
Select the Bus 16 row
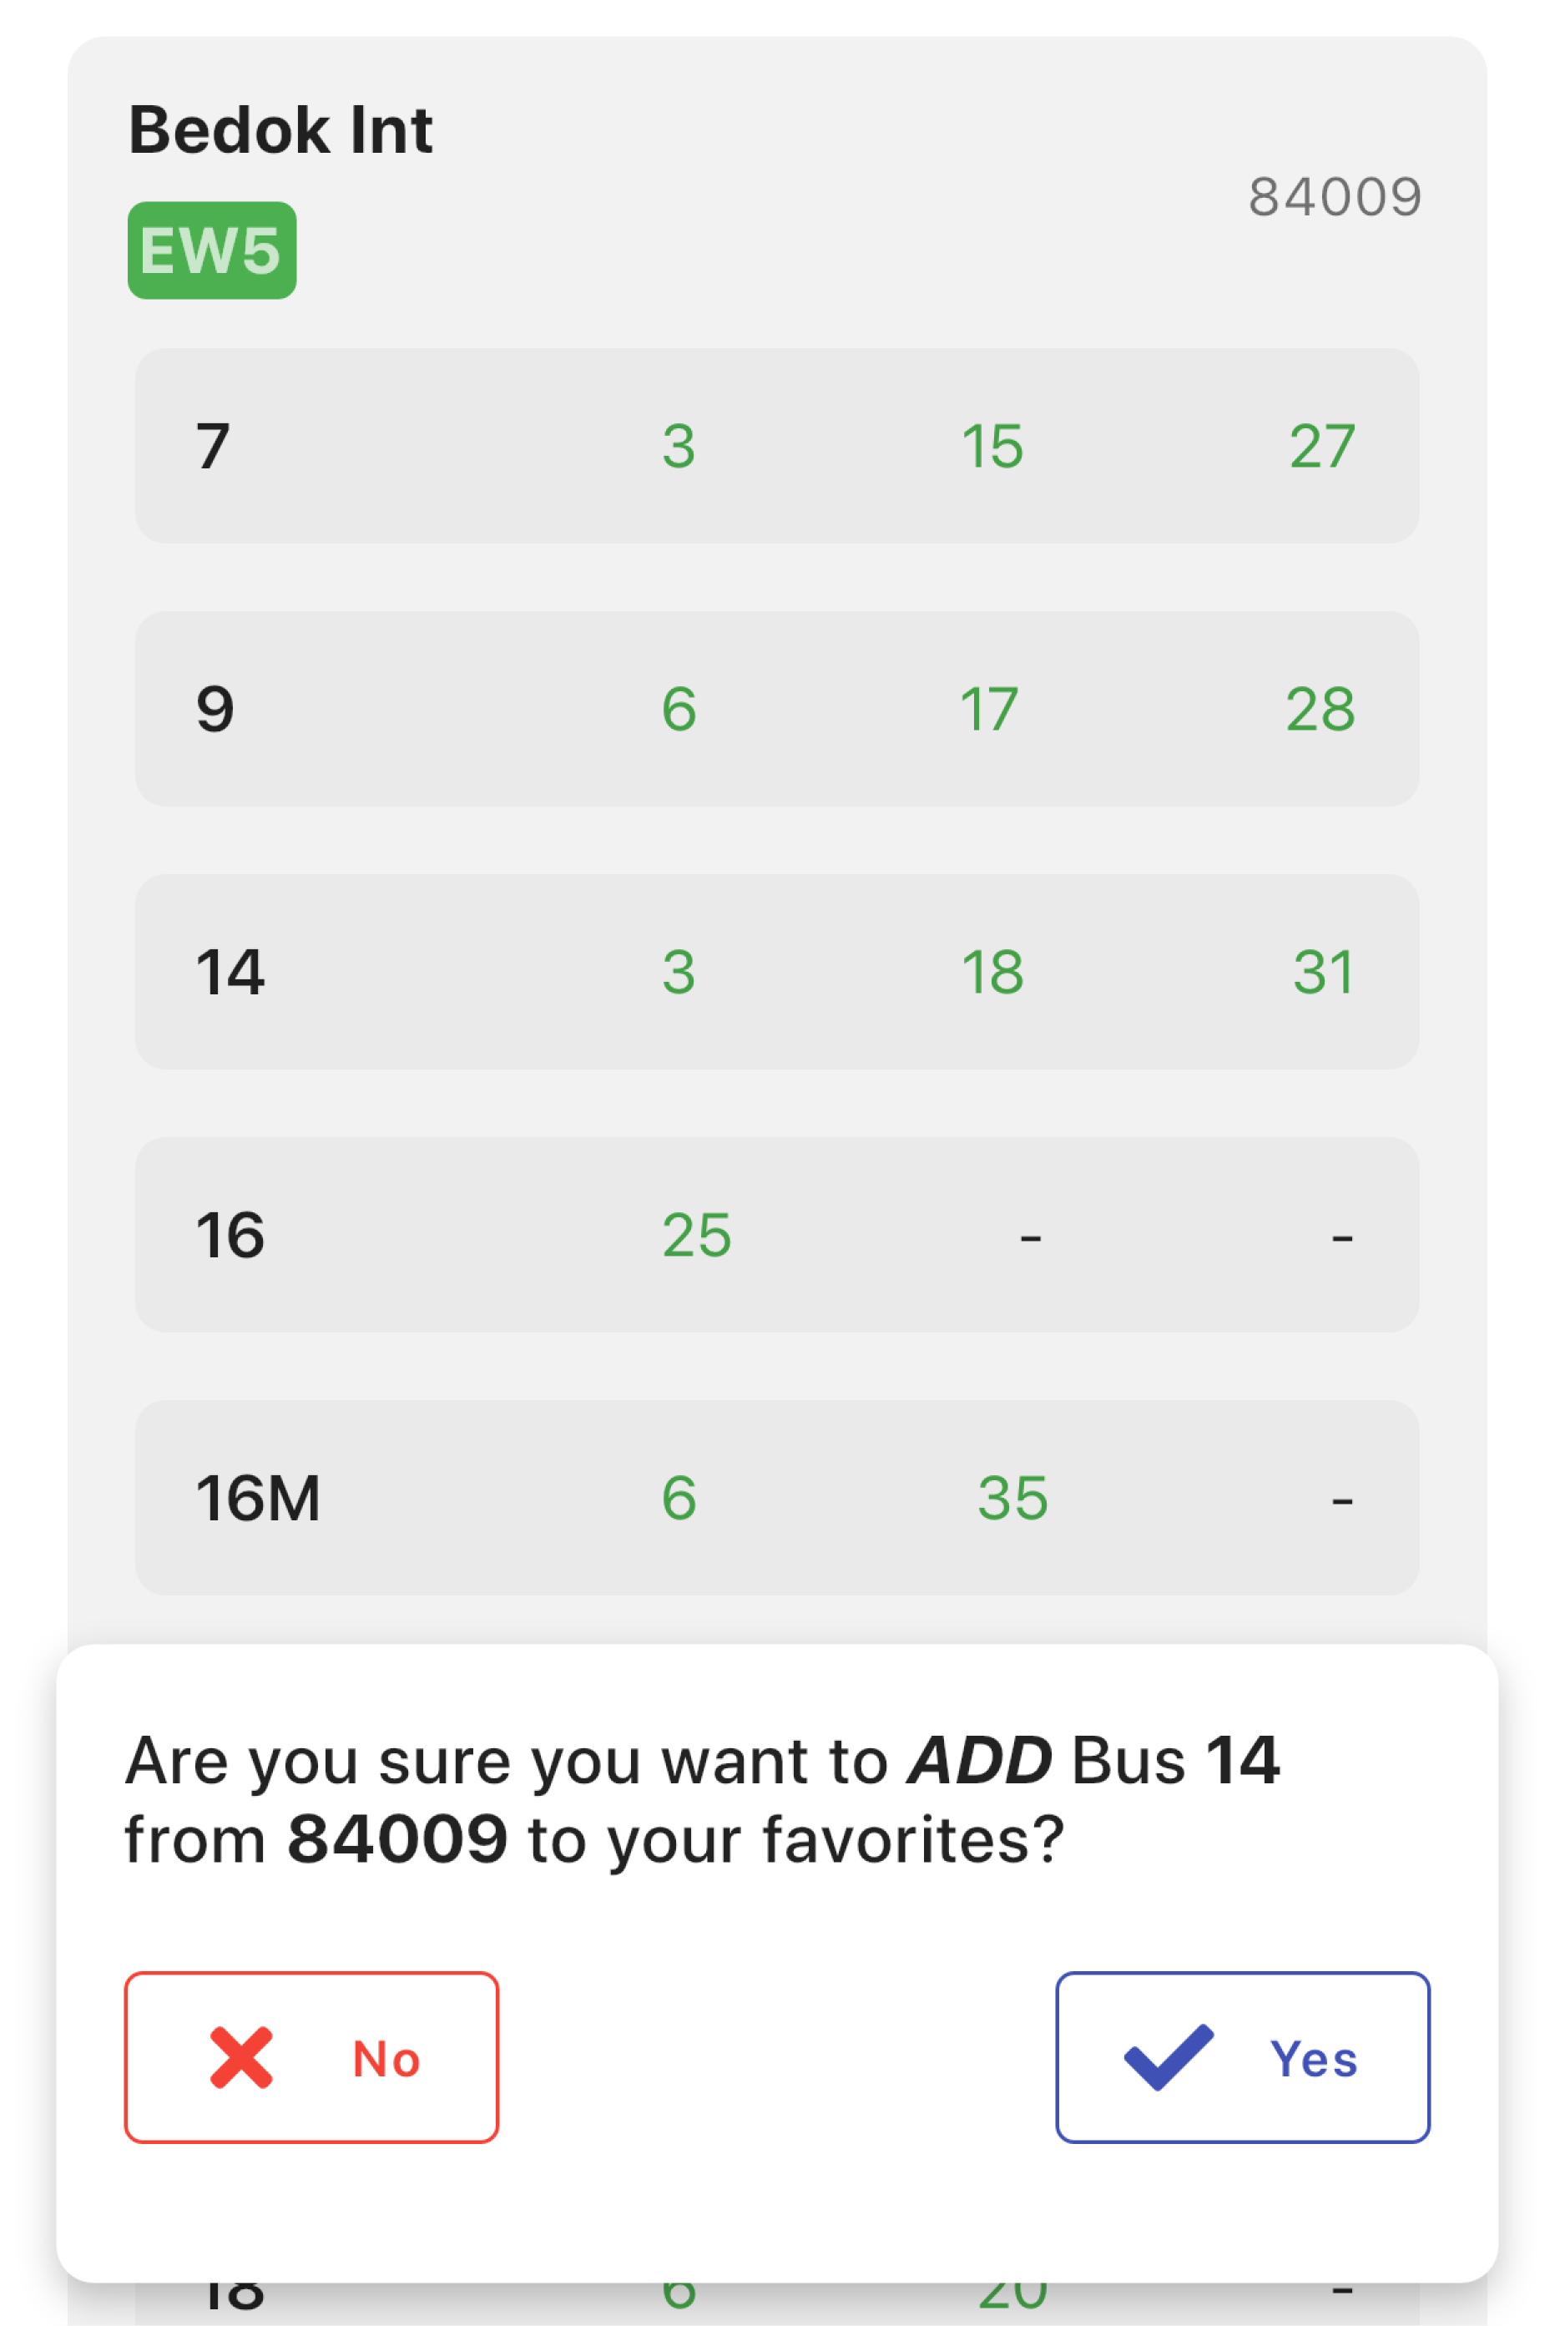[776, 1234]
